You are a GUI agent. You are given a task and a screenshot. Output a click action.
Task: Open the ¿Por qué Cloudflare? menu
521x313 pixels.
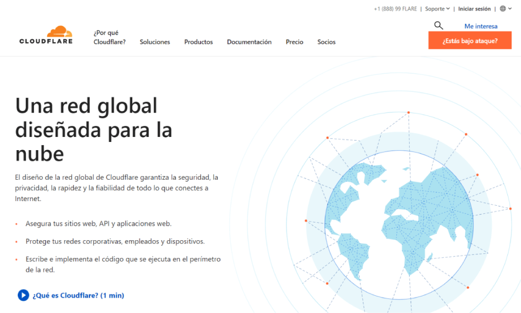110,37
